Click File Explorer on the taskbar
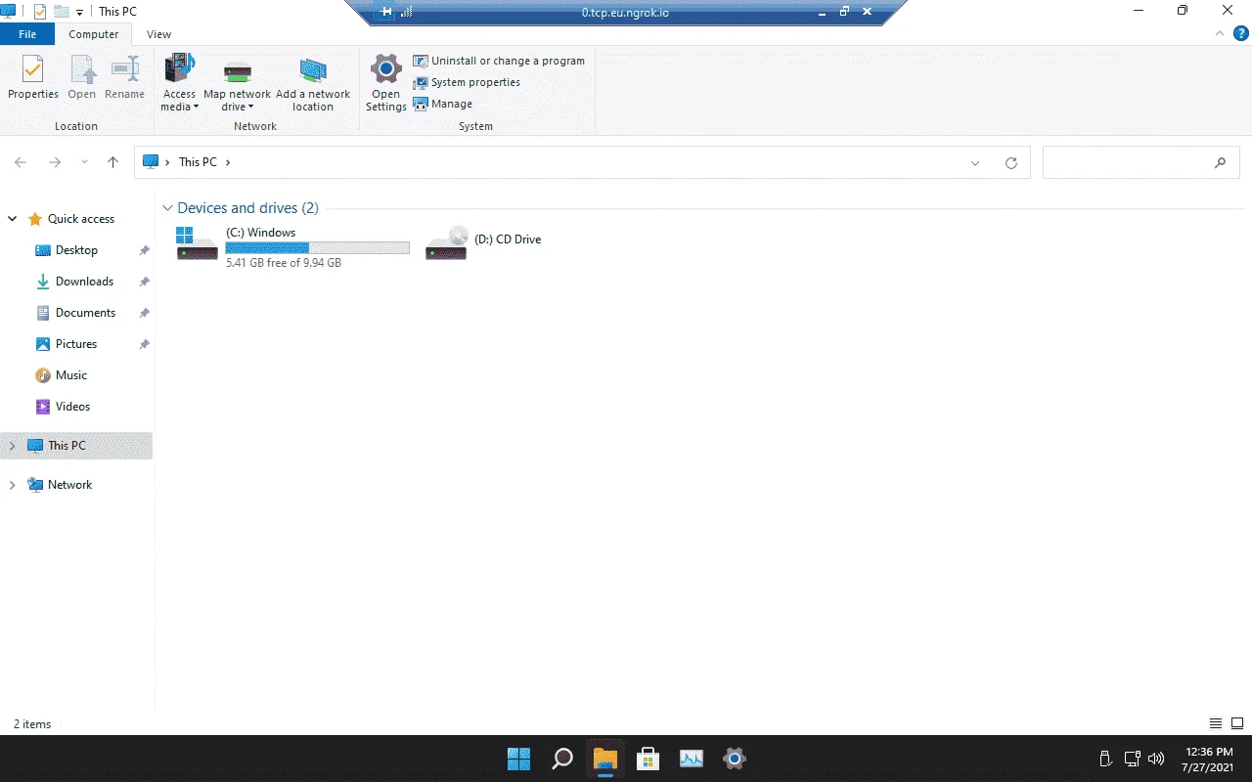This screenshot has width=1252, height=782. (605, 759)
